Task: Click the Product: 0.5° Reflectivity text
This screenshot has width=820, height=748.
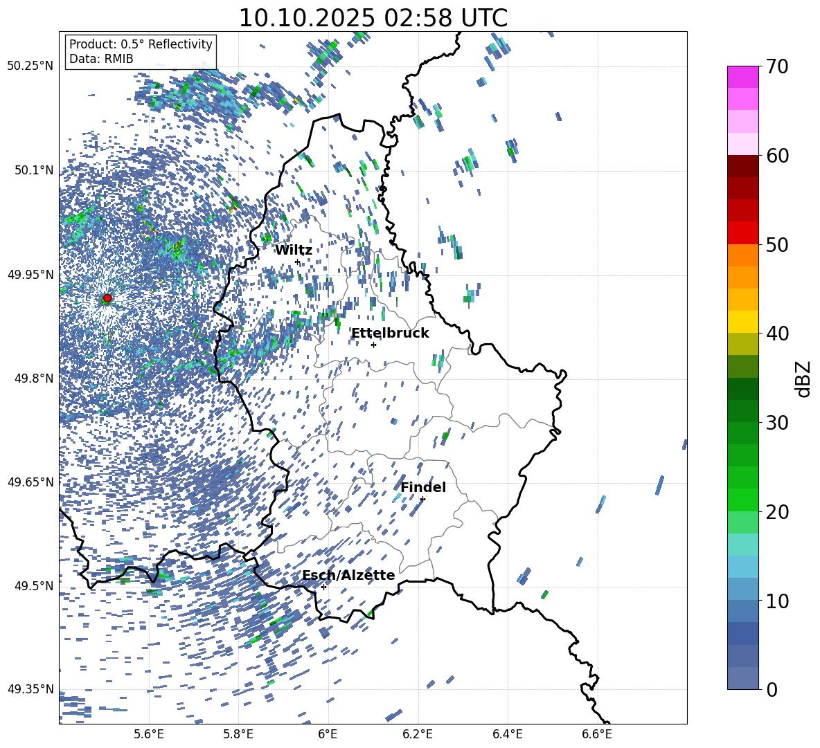Action: (141, 44)
